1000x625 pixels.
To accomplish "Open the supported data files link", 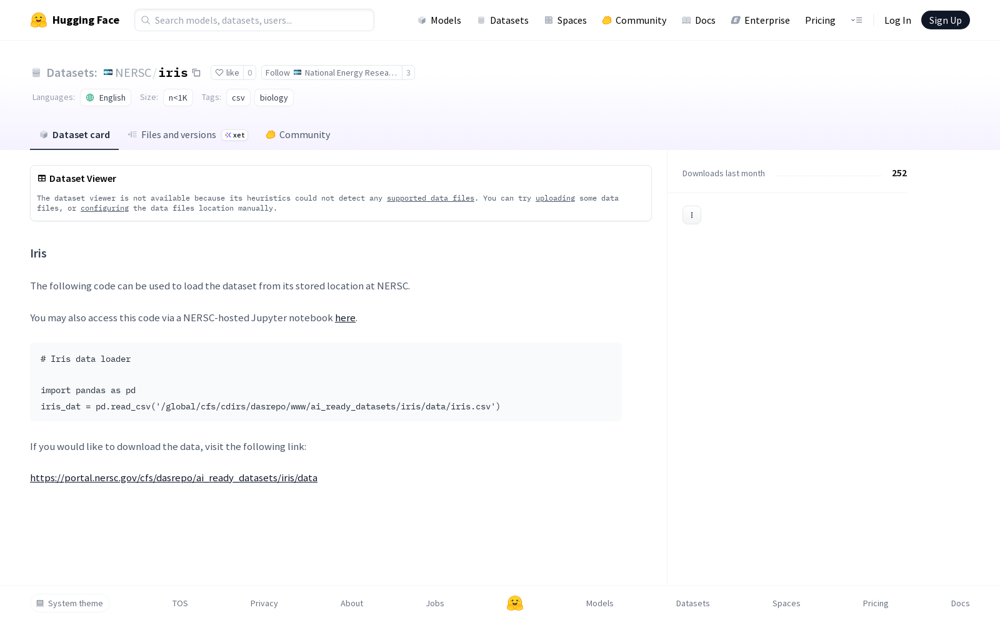I will (431, 198).
